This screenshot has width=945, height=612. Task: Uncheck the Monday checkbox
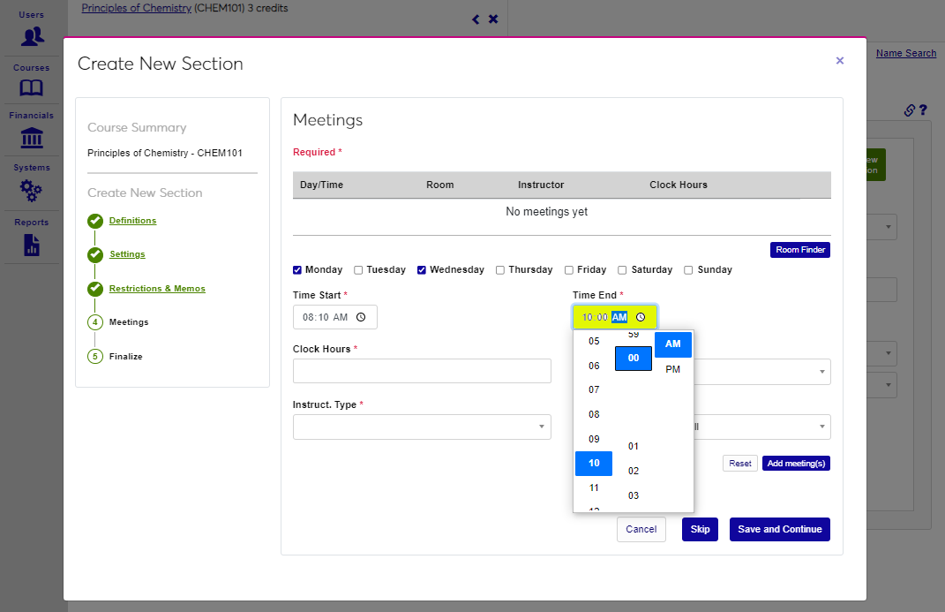click(x=297, y=270)
